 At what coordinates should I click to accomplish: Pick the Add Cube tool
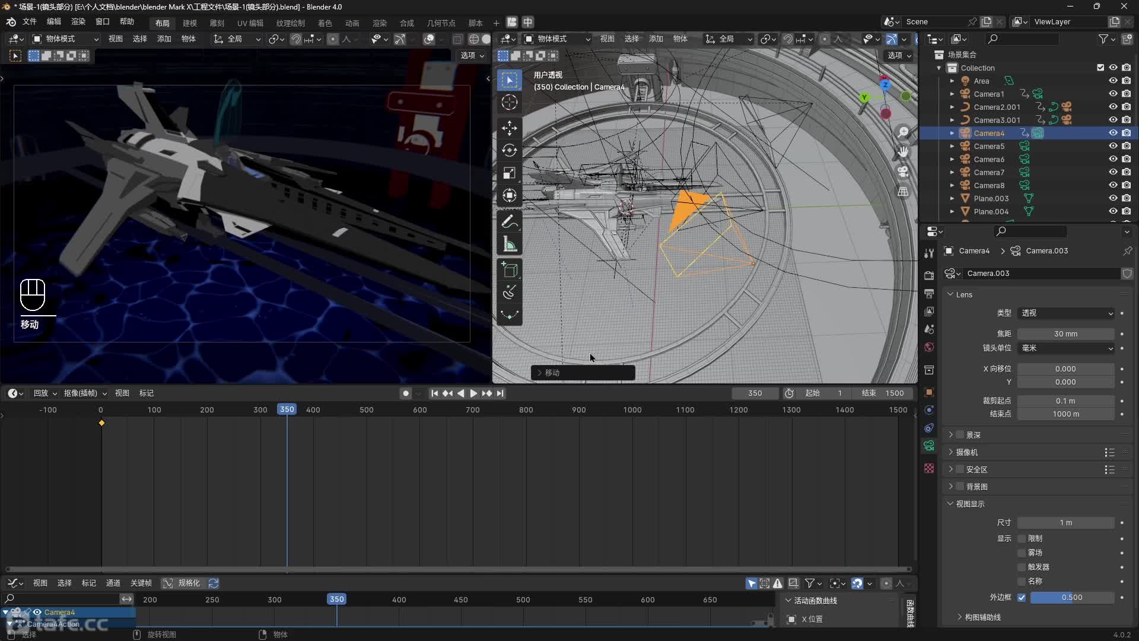[x=509, y=270]
